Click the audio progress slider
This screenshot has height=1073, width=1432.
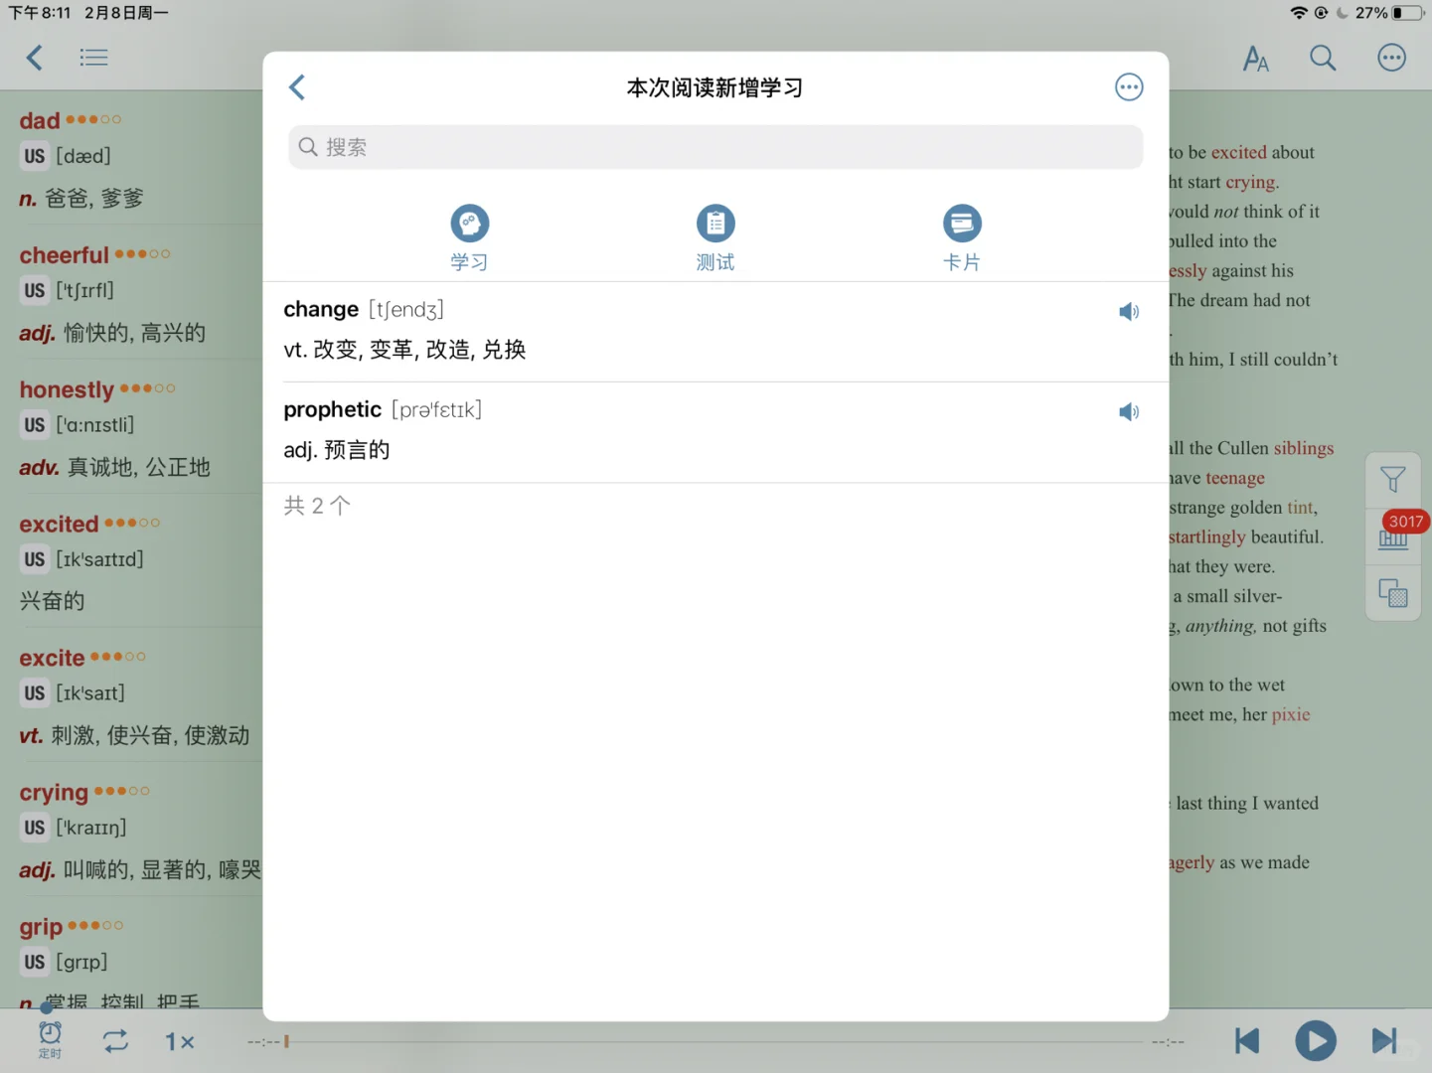click(x=716, y=1042)
